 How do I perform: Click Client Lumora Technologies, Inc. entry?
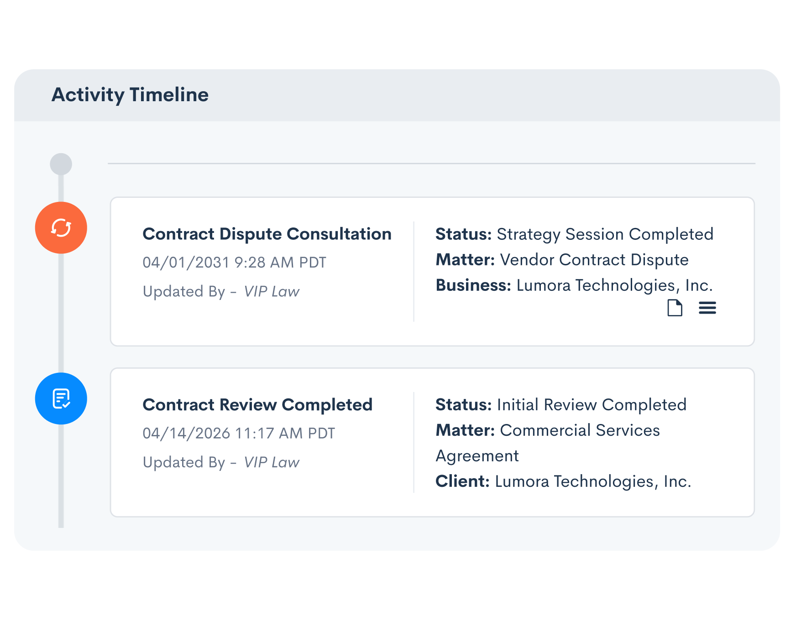[x=563, y=481]
